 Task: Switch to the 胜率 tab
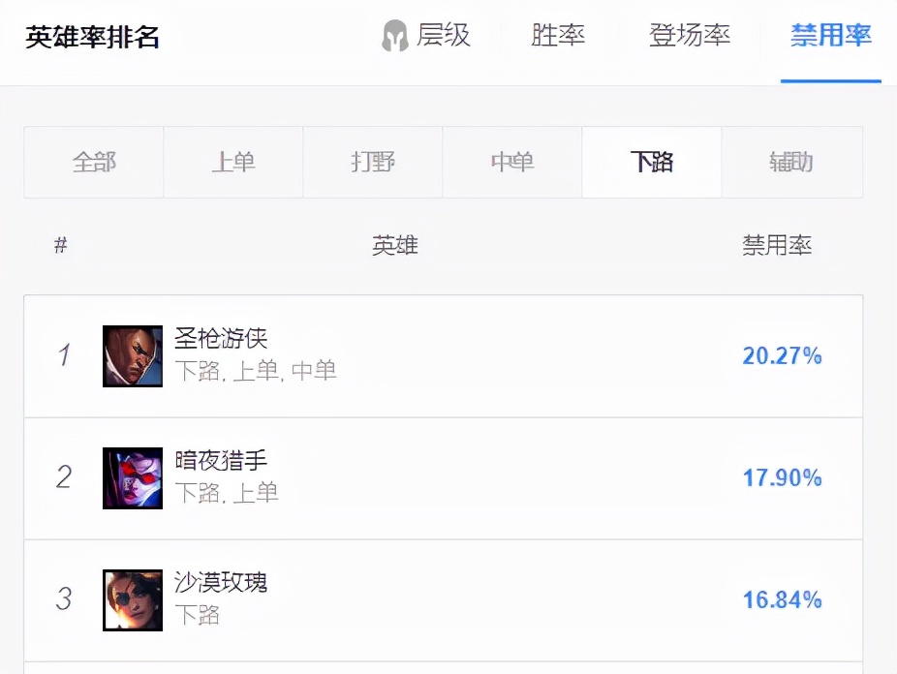point(558,36)
